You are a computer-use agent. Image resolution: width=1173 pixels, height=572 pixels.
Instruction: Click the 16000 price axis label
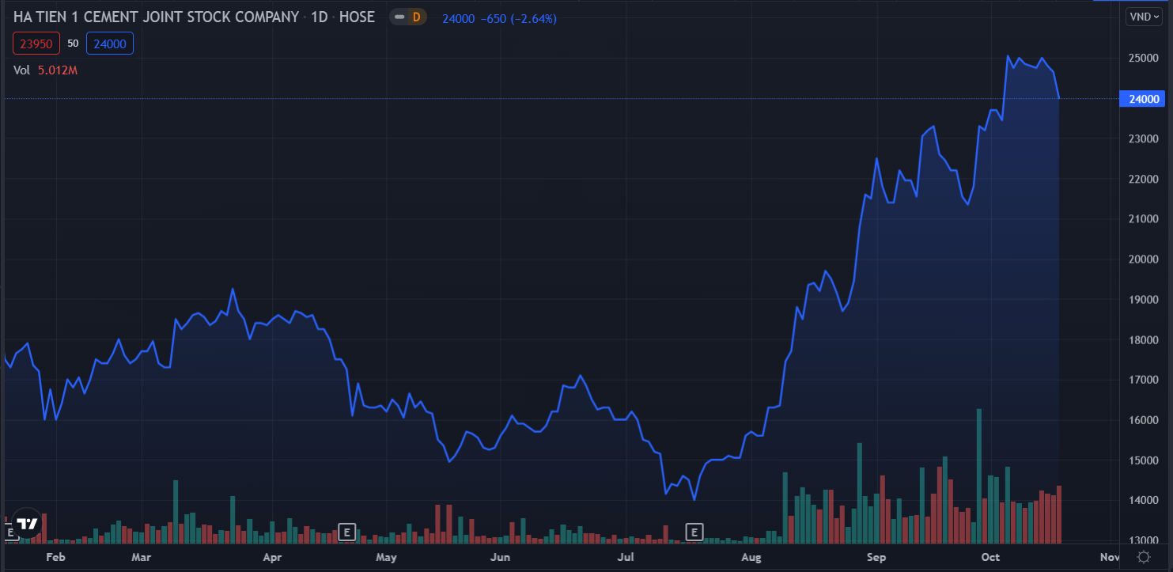(1144, 420)
